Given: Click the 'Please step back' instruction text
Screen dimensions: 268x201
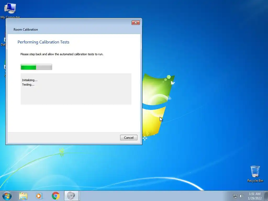Looking at the screenshot, I should coord(62,54).
